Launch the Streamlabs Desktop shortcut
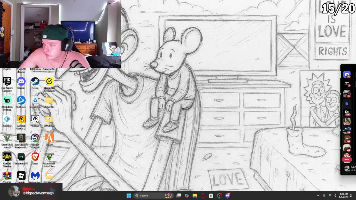 tap(7, 103)
